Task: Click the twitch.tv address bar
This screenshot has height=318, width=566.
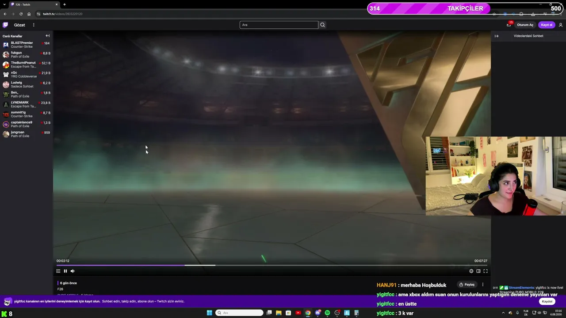Action: click(265, 14)
